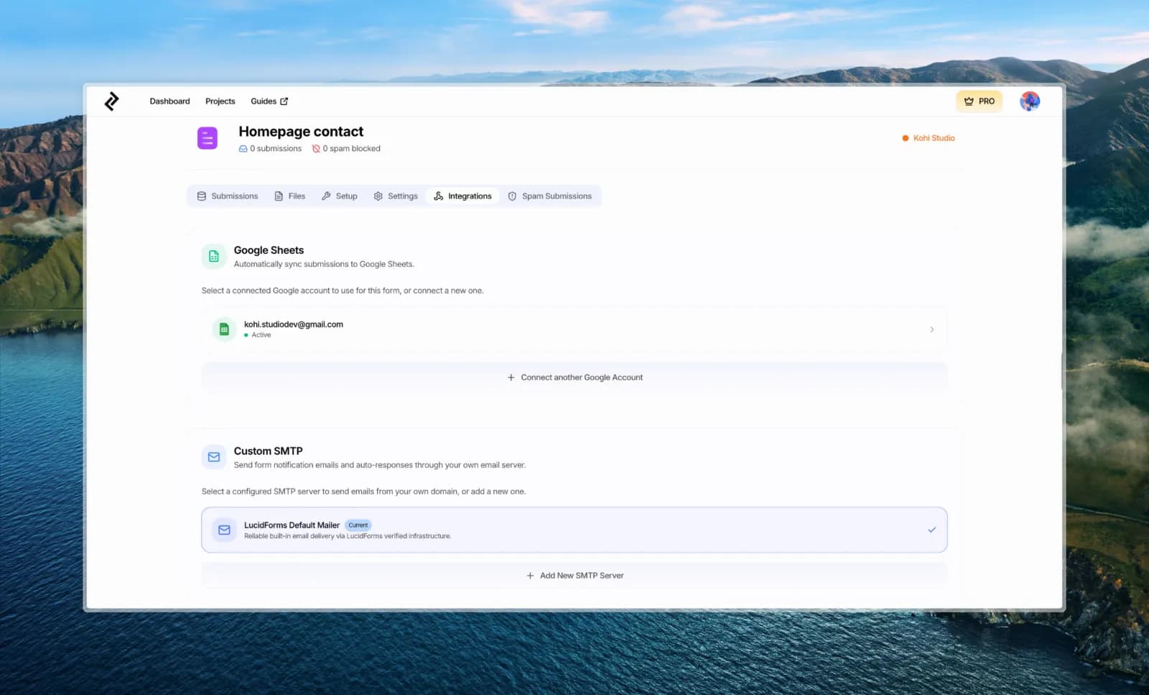This screenshot has height=695, width=1149.
Task: Select the Integrations tab
Action: coord(463,196)
